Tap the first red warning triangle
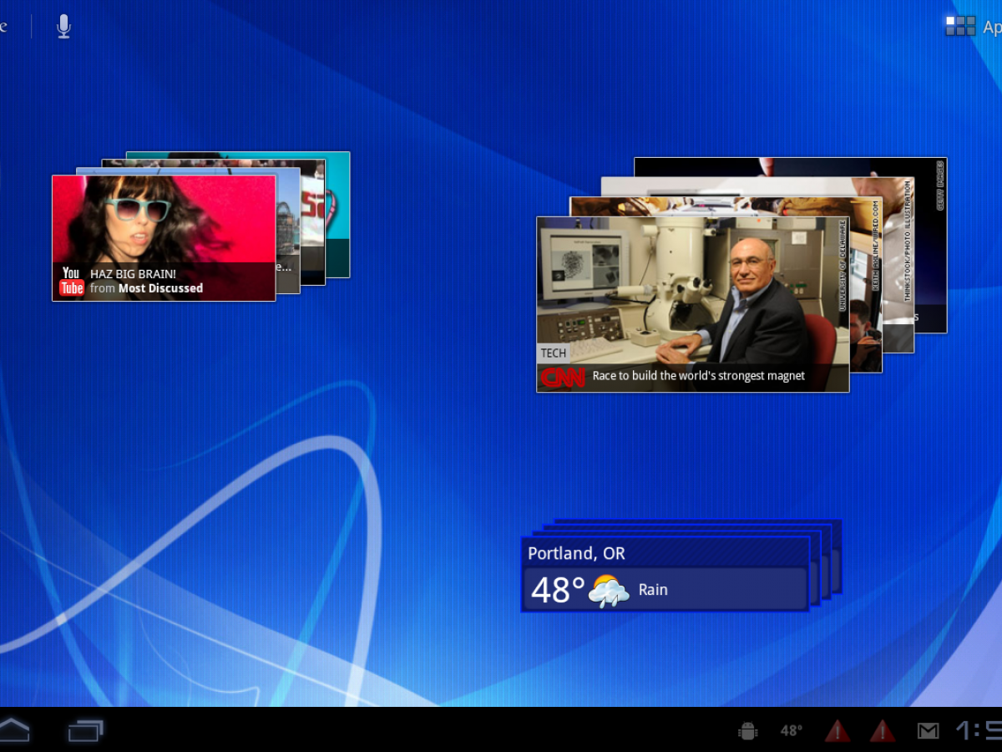This screenshot has height=752, width=1002. tap(838, 731)
